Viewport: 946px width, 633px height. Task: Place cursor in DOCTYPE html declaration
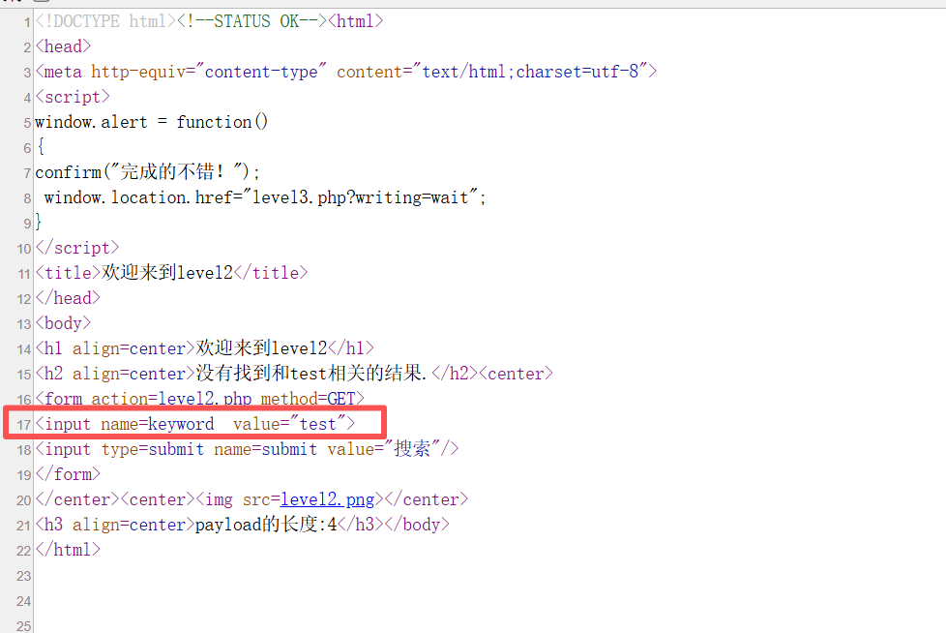[x=105, y=21]
